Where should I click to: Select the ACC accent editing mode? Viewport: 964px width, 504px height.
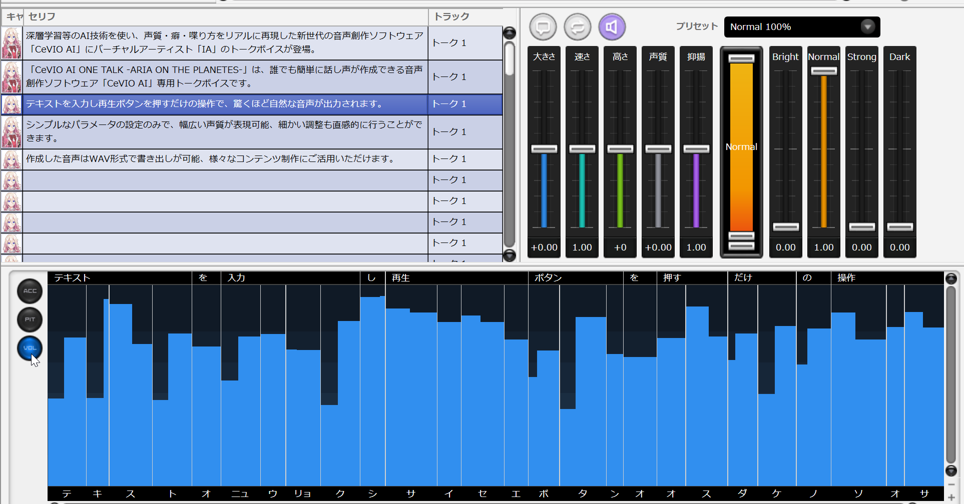coord(30,291)
